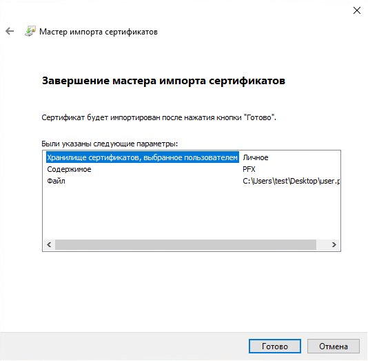The width and height of the screenshot is (368, 361).
Task: Click the left arrow of horizontal scrollbar
Action: tap(49, 244)
